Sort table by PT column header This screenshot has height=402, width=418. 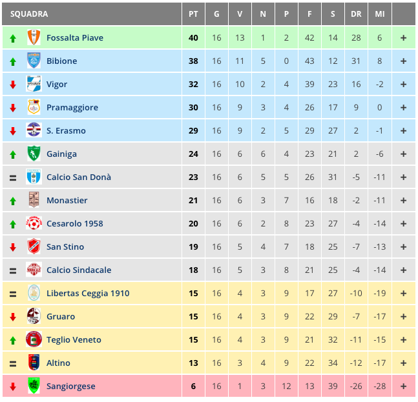193,14
